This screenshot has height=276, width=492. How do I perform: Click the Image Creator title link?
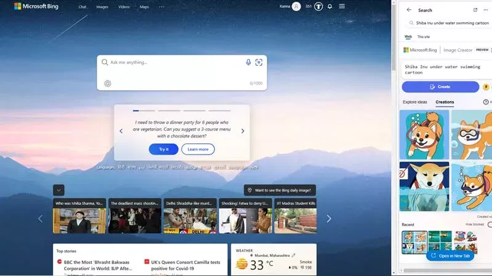(x=458, y=50)
